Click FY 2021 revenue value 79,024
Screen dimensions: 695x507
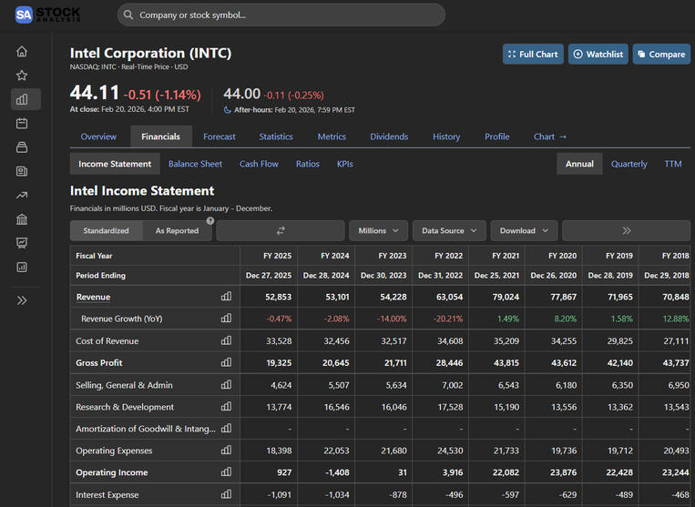click(x=506, y=297)
